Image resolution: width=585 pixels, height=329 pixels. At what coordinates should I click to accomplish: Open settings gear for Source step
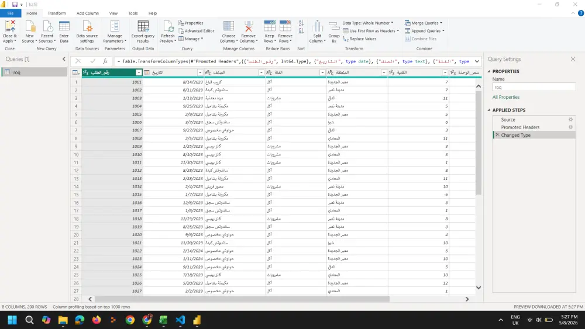[x=570, y=120]
